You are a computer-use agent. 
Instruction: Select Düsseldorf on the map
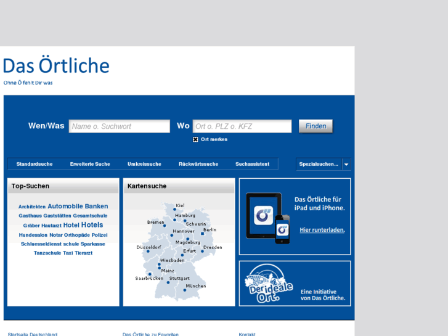pyautogui.click(x=149, y=247)
